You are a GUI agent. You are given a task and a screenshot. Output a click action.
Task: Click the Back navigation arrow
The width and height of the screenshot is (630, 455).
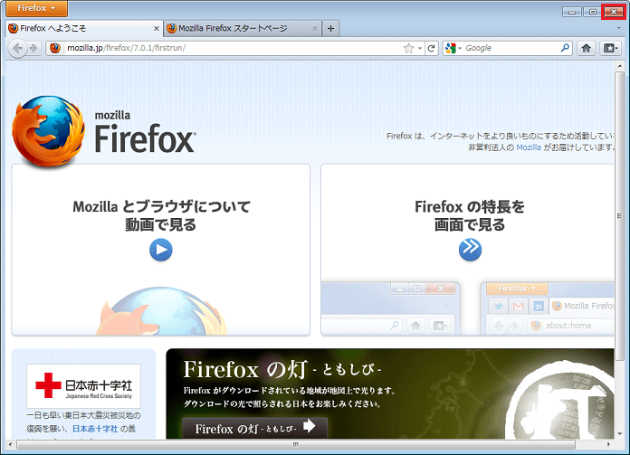(x=17, y=49)
